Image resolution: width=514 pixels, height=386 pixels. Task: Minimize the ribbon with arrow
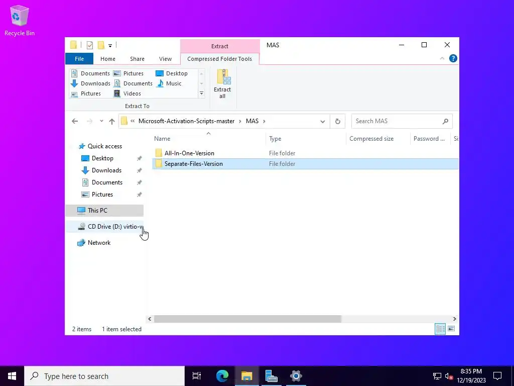coord(442,58)
